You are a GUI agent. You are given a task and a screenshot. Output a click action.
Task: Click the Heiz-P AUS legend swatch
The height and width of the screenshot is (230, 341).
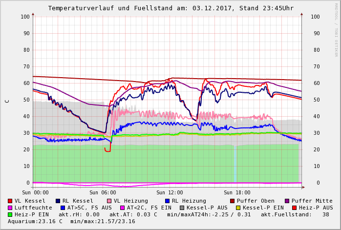[294, 208]
